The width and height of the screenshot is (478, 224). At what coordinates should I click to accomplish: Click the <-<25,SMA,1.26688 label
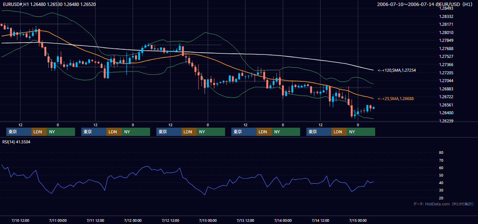tap(396, 99)
